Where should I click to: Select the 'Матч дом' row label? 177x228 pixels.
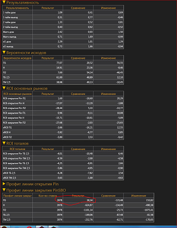[x=8, y=32]
